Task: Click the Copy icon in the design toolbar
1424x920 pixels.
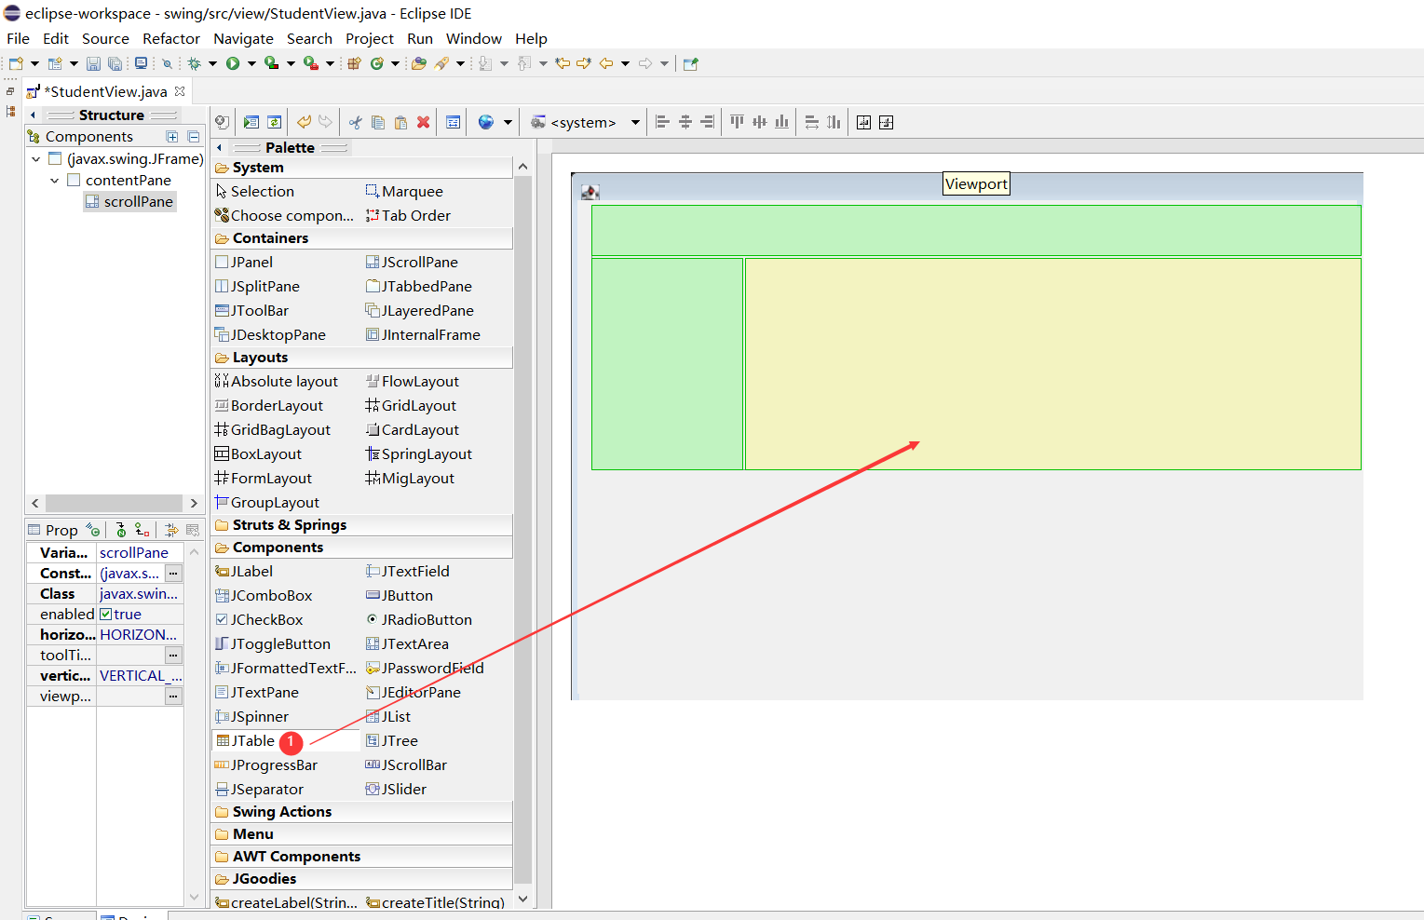Action: tap(377, 122)
